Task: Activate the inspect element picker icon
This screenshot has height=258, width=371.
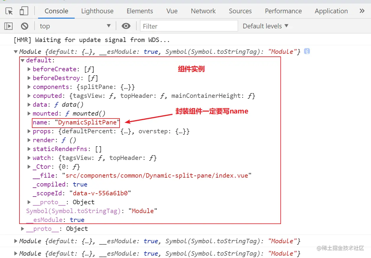Action: click(x=9, y=11)
